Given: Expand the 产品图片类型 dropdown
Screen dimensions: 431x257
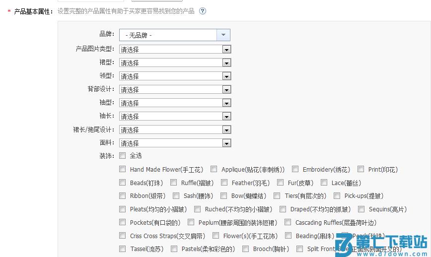Looking at the screenshot, I should (175, 49).
